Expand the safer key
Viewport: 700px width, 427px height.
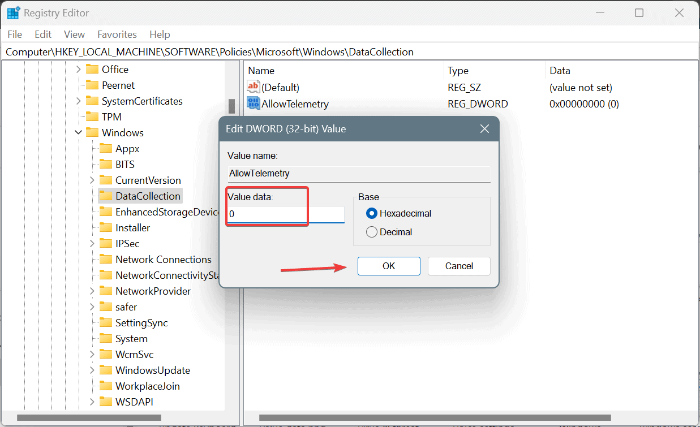pos(92,307)
